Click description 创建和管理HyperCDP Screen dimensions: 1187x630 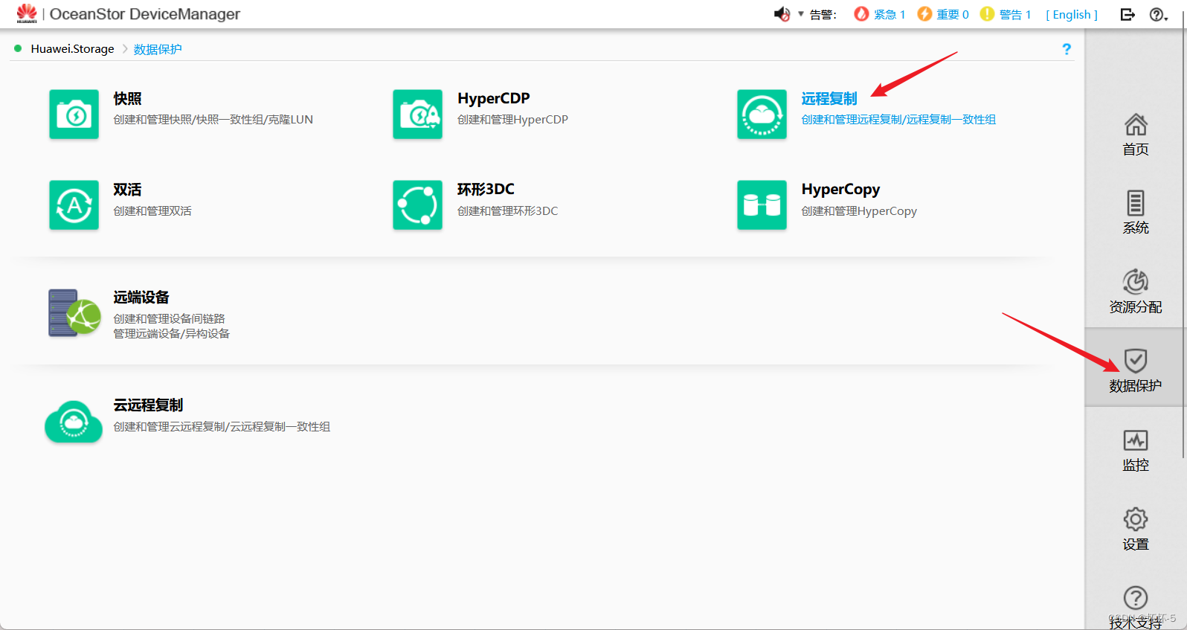pyautogui.click(x=512, y=120)
